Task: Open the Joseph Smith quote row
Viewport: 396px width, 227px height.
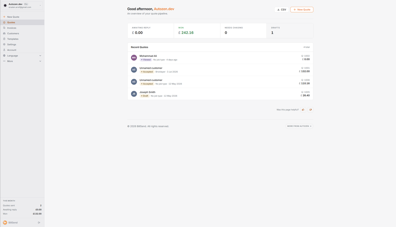Action: 220,94
